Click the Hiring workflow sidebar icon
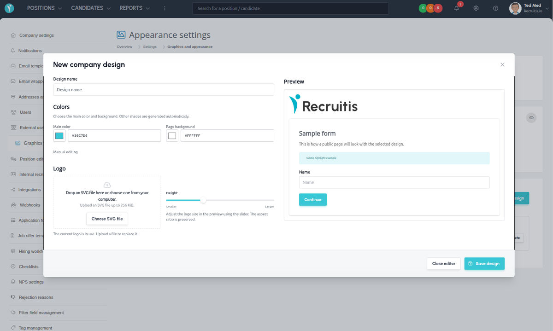 pos(13,251)
